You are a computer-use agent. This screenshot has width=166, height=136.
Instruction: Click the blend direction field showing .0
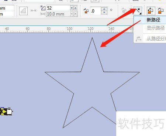point(96,11)
